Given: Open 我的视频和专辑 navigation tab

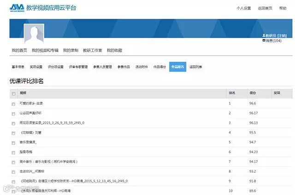Looking at the screenshot, I should tap(45, 50).
